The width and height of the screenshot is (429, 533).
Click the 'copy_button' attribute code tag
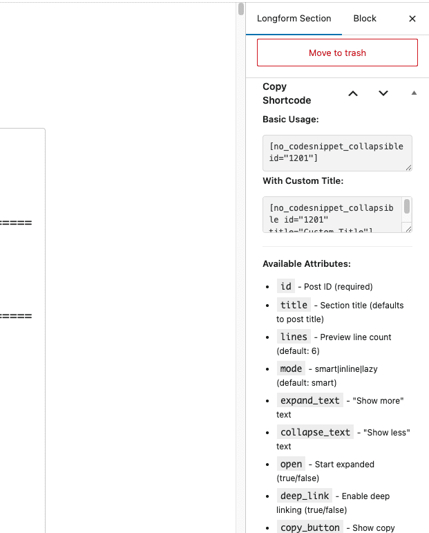309,527
